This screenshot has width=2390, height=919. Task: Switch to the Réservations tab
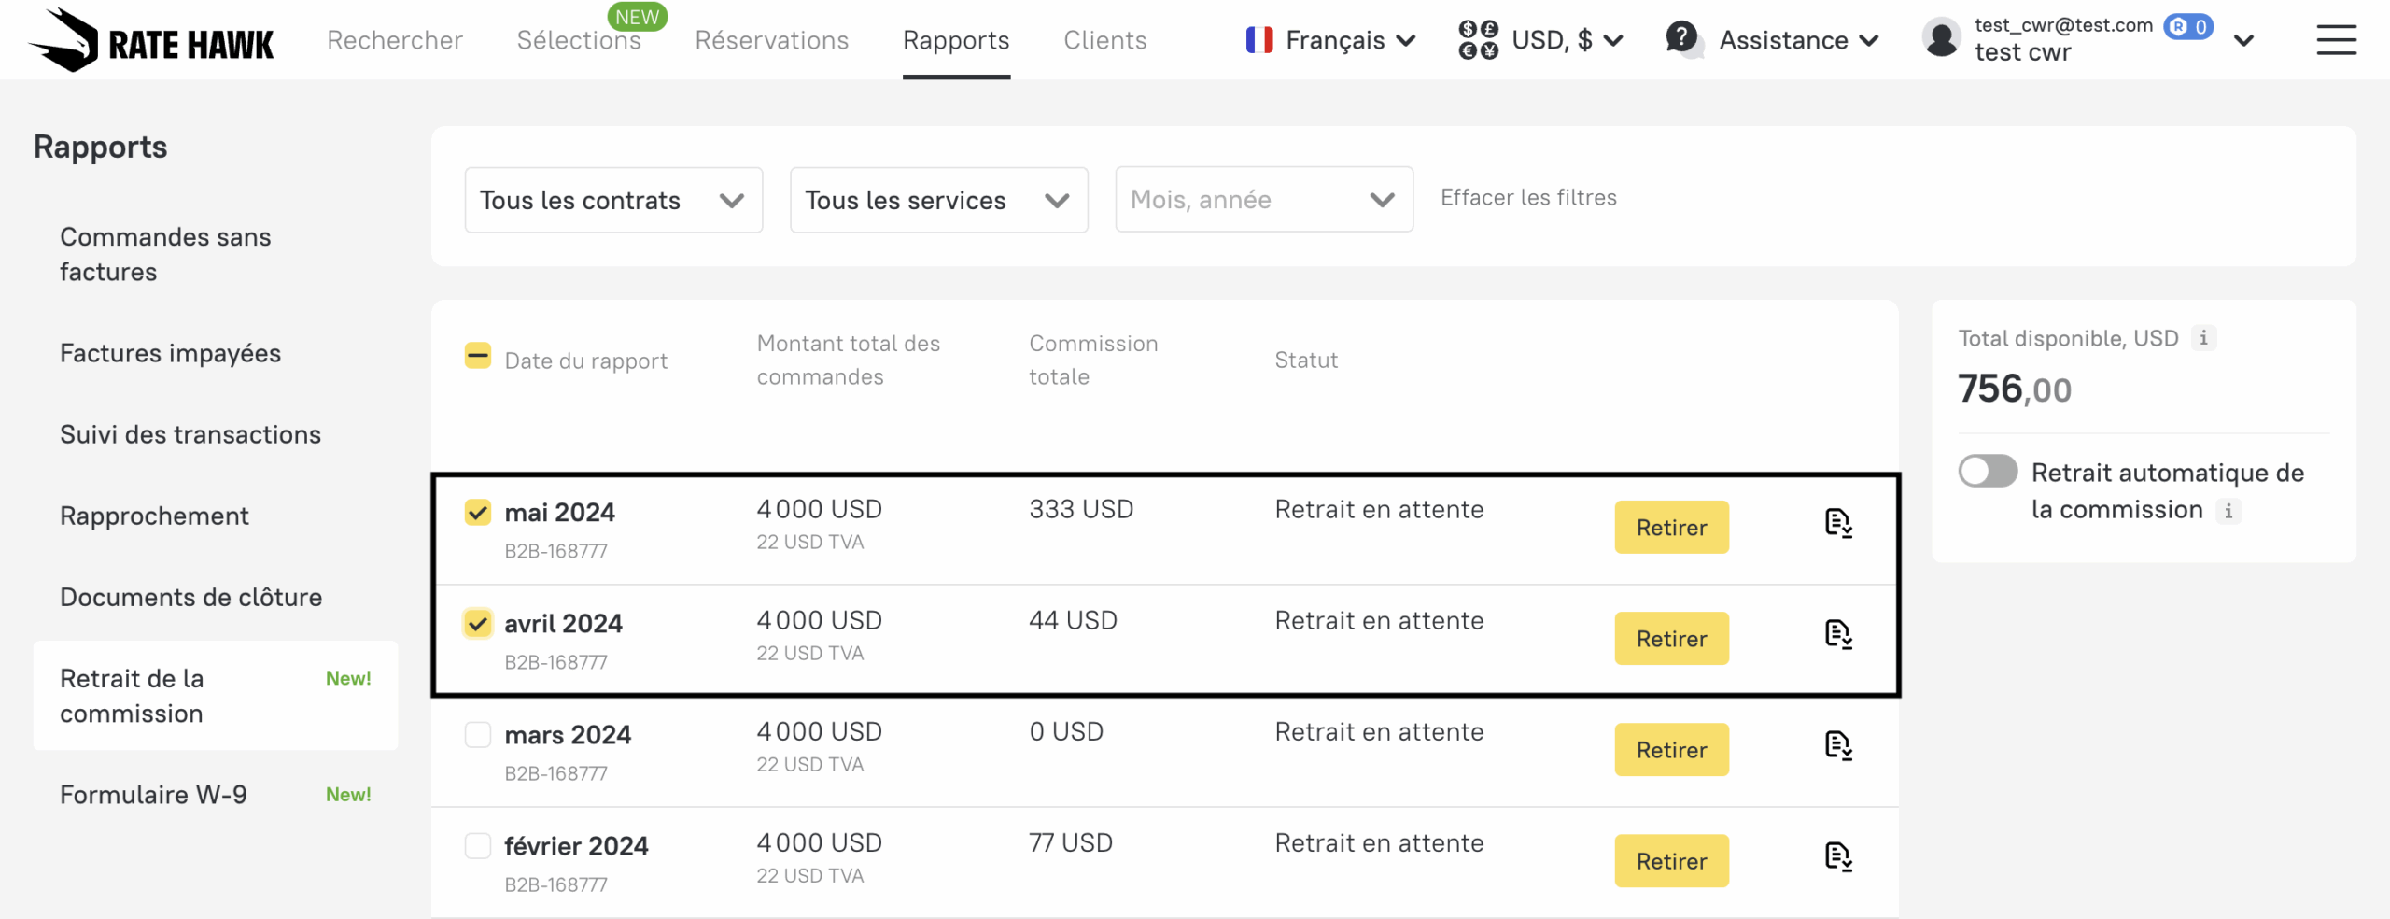[x=771, y=40]
